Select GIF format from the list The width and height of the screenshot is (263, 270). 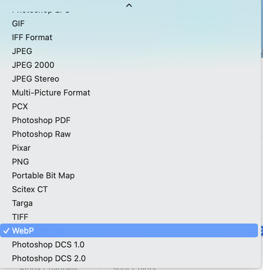(18, 24)
